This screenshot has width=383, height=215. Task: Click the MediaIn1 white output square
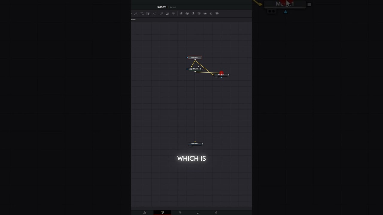click(x=195, y=60)
